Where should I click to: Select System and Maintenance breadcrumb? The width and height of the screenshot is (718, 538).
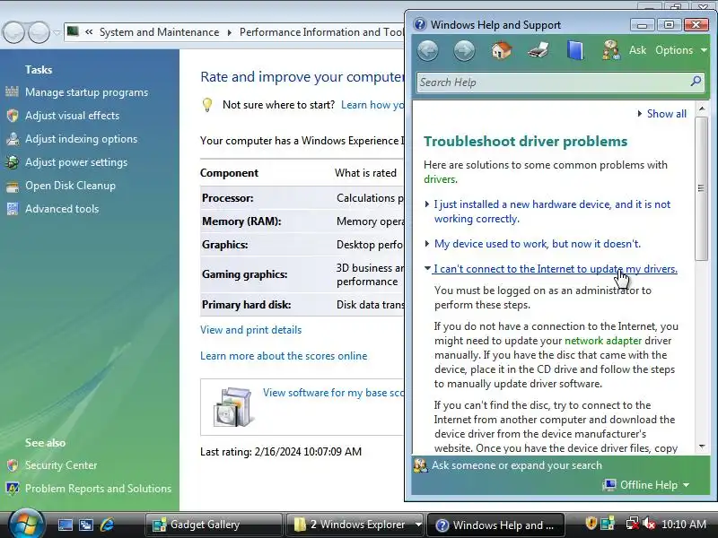point(159,32)
